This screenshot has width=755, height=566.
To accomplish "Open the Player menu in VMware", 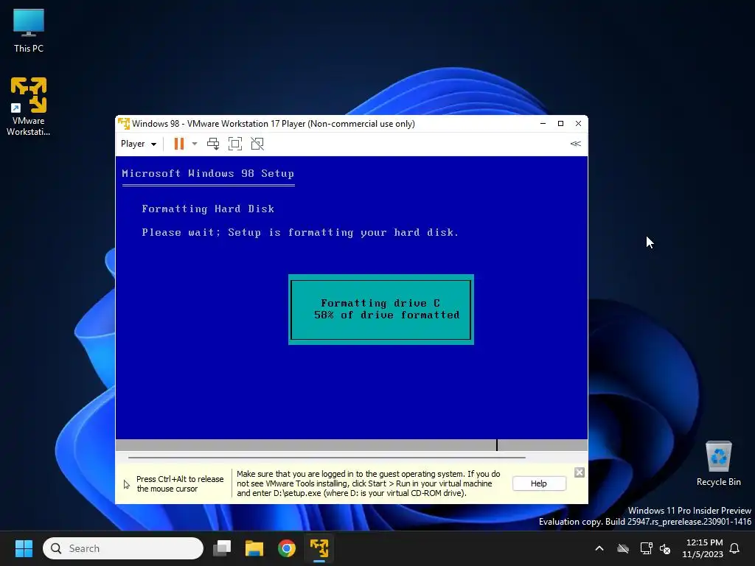I will click(138, 144).
